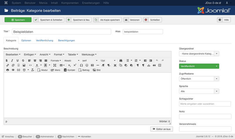This screenshot has height=139, width=235.
Task: Clear formatting
Action: [x=33, y=70]
